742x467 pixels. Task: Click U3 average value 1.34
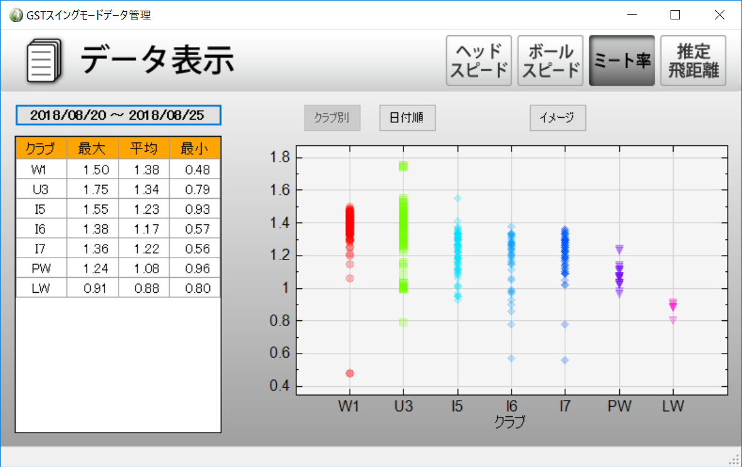(144, 189)
